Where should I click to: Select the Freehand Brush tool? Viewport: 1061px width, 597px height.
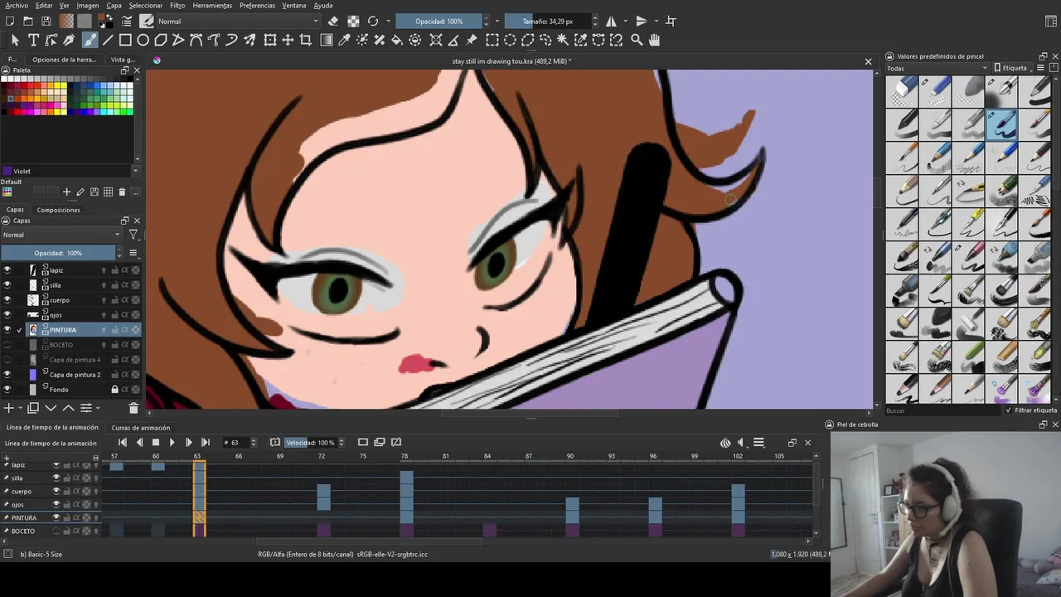89,40
